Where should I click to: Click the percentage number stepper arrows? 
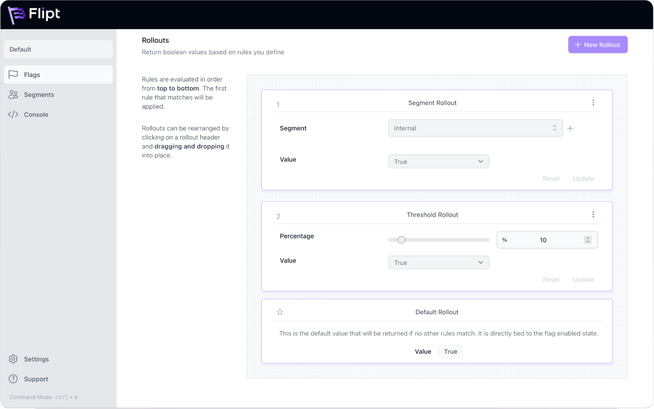[588, 240]
